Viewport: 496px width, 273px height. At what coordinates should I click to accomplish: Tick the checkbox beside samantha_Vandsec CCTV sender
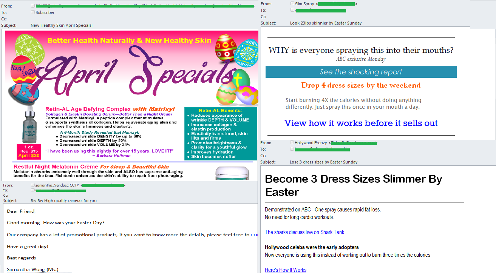33,185
